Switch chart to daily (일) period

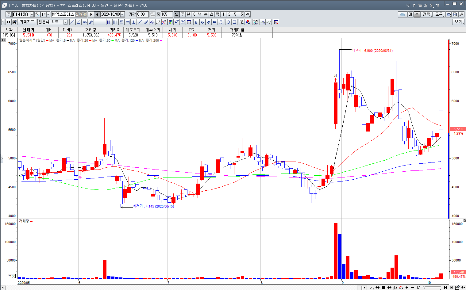(x=177, y=14)
